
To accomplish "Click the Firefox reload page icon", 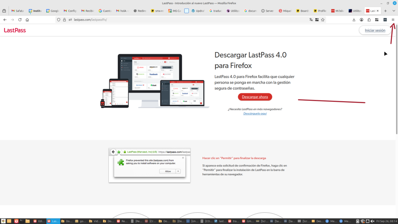I will click(20, 19).
